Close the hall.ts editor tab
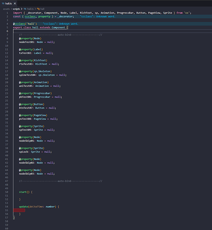Image resolution: width=212 pixels, height=230 pixels. pyautogui.click(x=15, y=3)
